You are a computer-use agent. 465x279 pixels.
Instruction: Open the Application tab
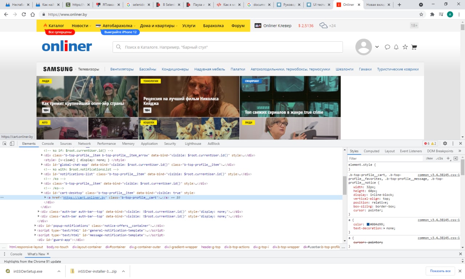149,144
